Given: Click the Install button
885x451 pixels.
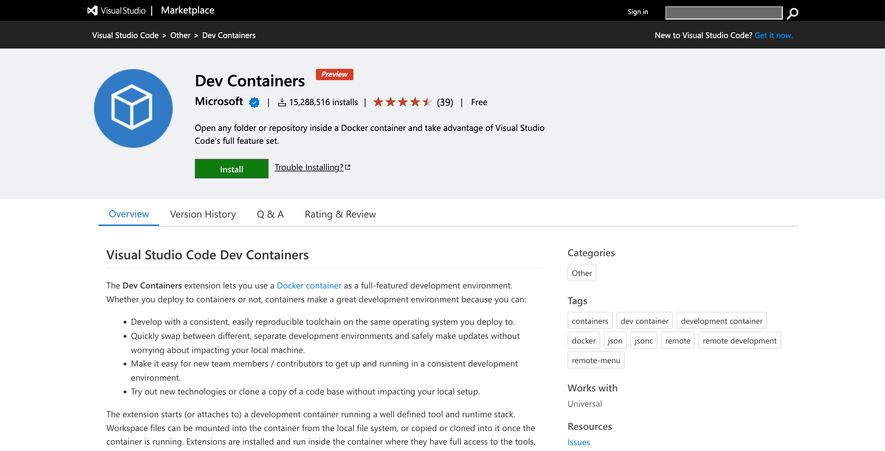Looking at the screenshot, I should tap(231, 169).
